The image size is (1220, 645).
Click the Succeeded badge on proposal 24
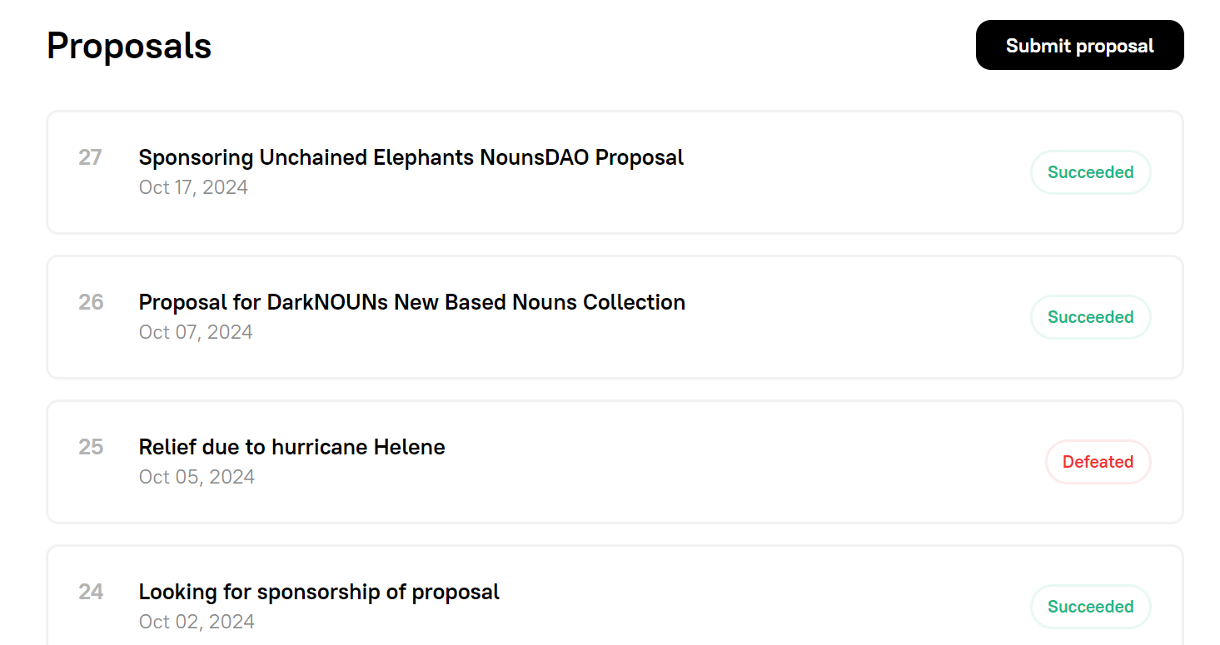tap(1090, 607)
